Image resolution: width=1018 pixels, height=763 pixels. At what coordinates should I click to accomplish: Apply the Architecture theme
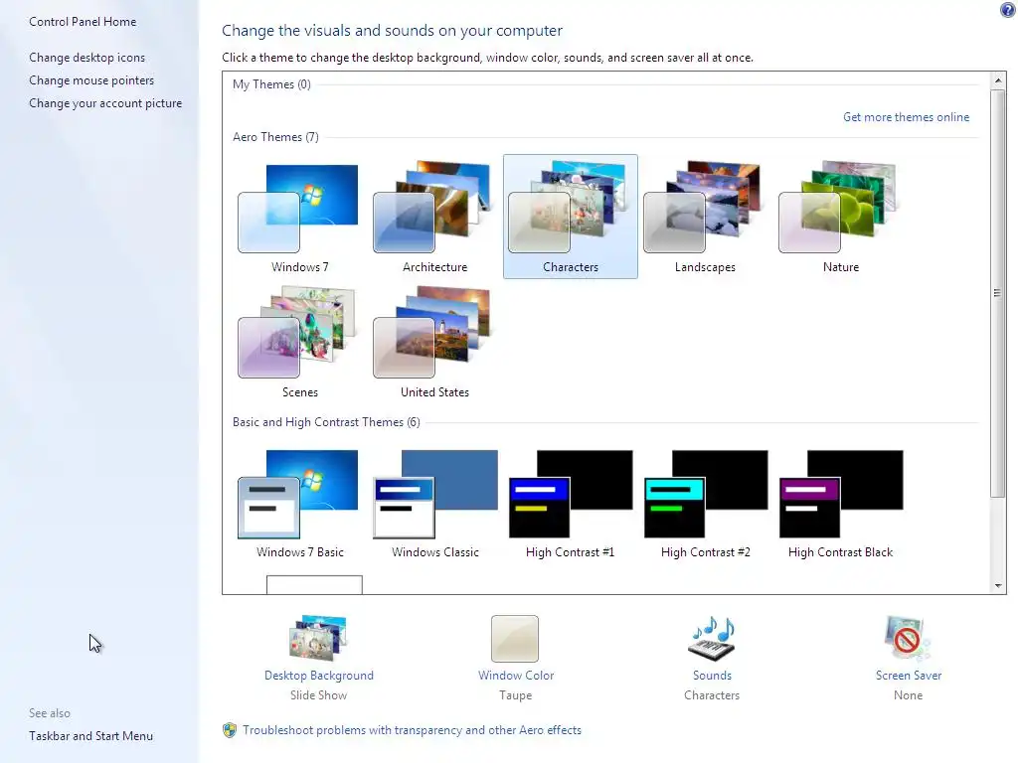click(x=434, y=217)
